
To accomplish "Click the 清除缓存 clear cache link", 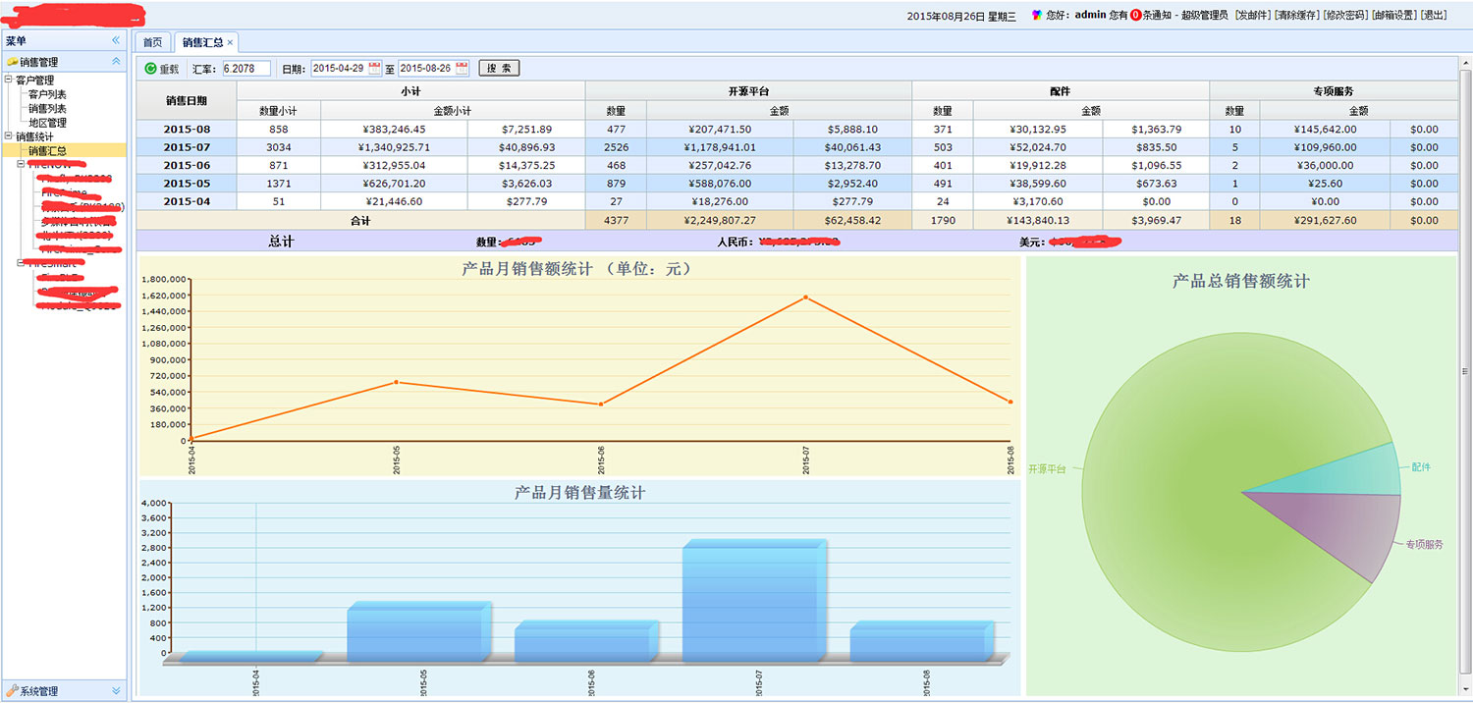I will tap(1296, 16).
